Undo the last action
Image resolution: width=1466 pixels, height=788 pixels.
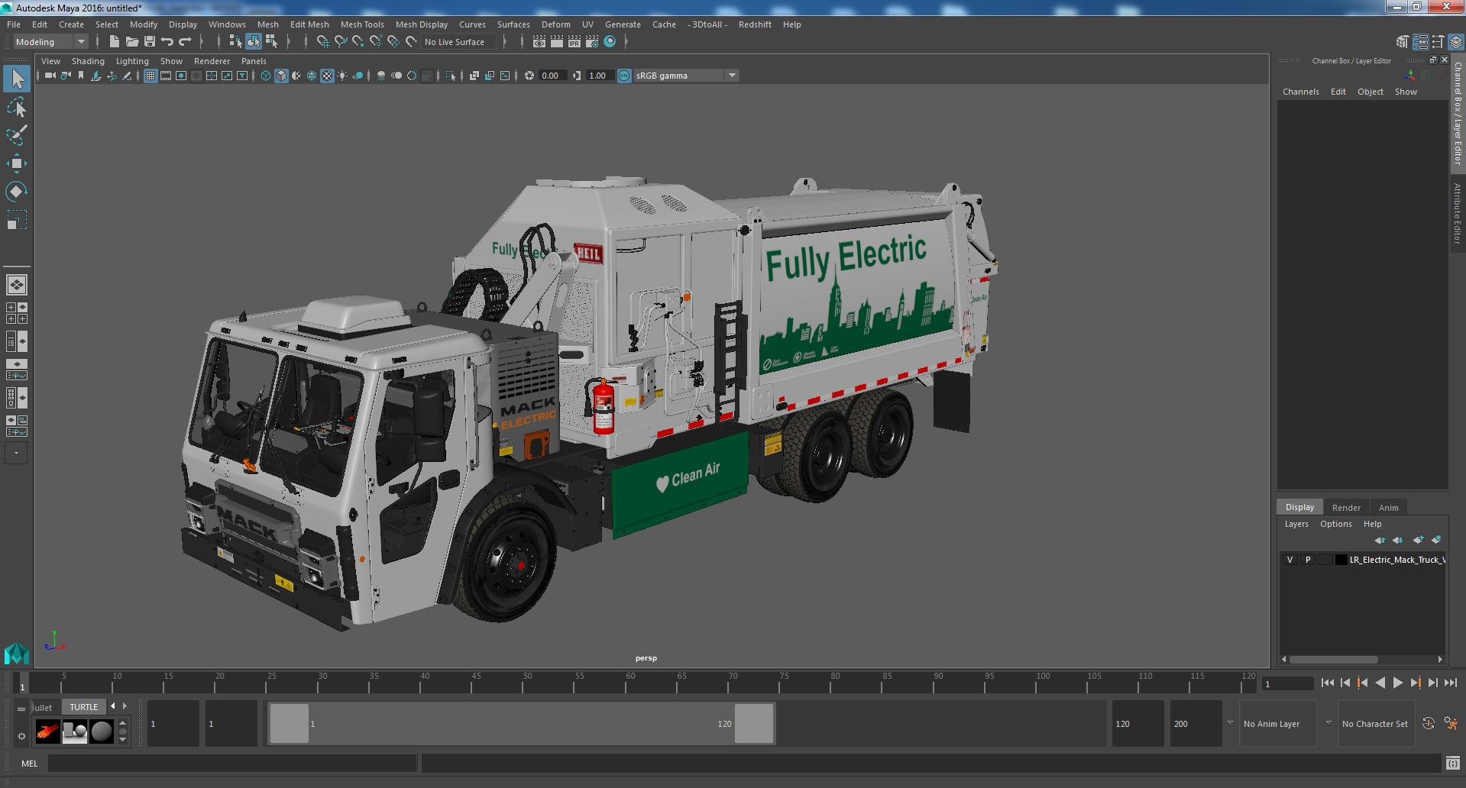(167, 42)
